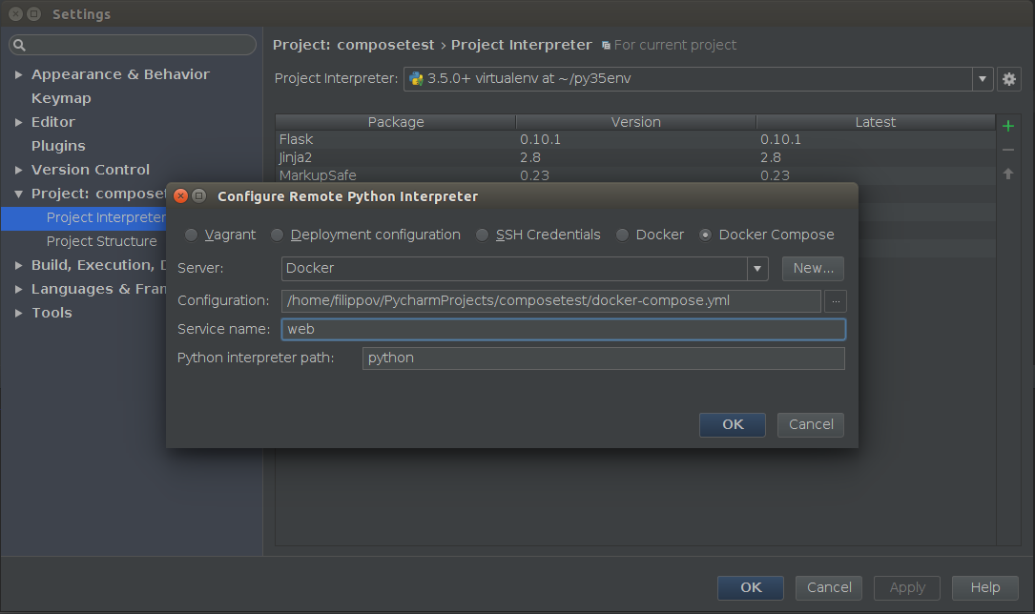
Task: Select the MarkupSafe package row
Action: coord(635,174)
